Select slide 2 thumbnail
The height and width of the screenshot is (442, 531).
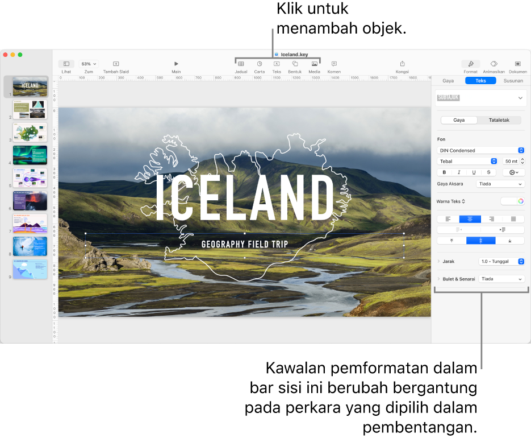click(30, 109)
